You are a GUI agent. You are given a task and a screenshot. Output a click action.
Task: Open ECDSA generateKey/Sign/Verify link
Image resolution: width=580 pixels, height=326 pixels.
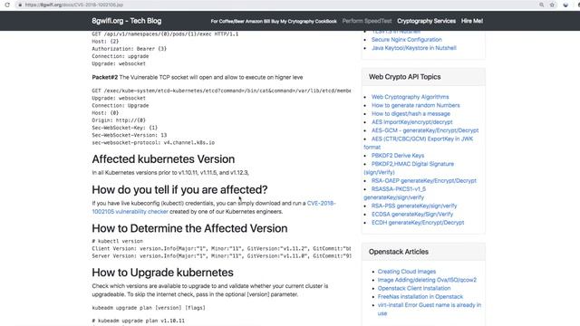[x=412, y=215]
